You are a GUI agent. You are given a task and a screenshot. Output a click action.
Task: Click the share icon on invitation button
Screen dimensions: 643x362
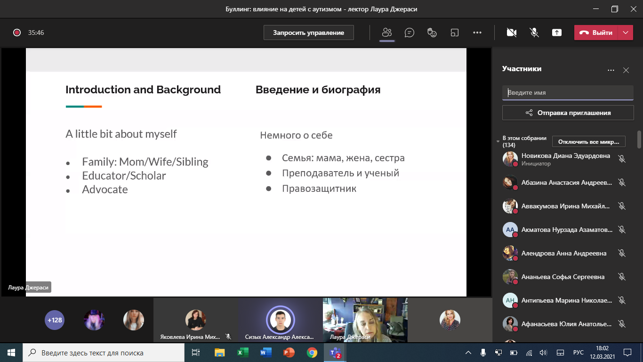pyautogui.click(x=529, y=113)
